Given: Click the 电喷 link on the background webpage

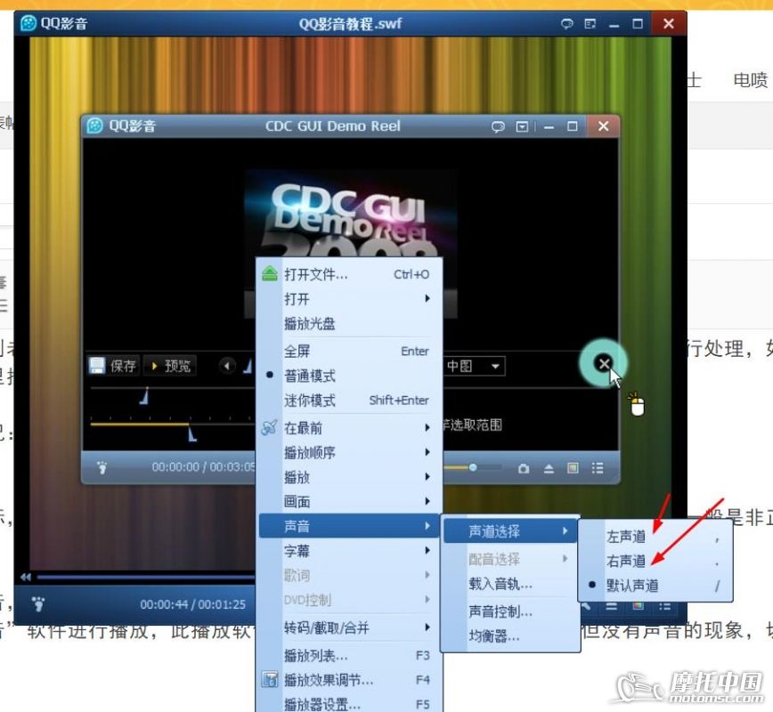Looking at the screenshot, I should 751,80.
